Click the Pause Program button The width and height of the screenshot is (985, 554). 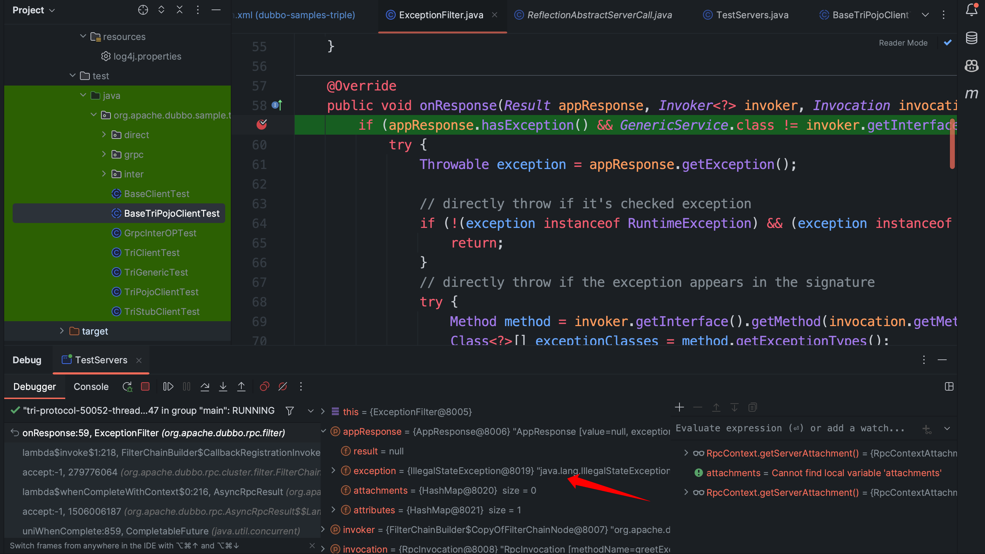187,386
